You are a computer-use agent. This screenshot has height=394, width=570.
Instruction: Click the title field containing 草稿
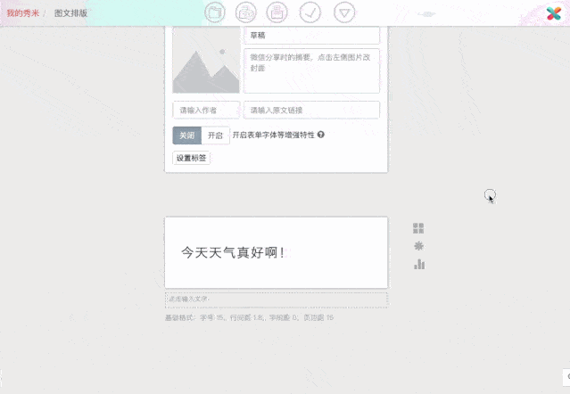click(x=312, y=36)
